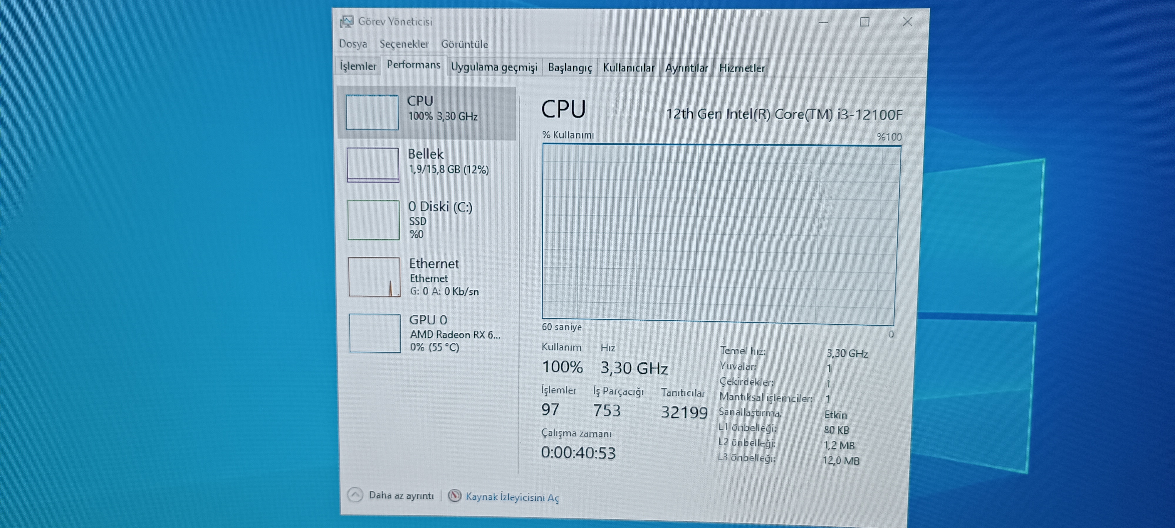This screenshot has height=528, width=1175.
Task: Switch to the İşlemler tab
Action: [x=358, y=66]
